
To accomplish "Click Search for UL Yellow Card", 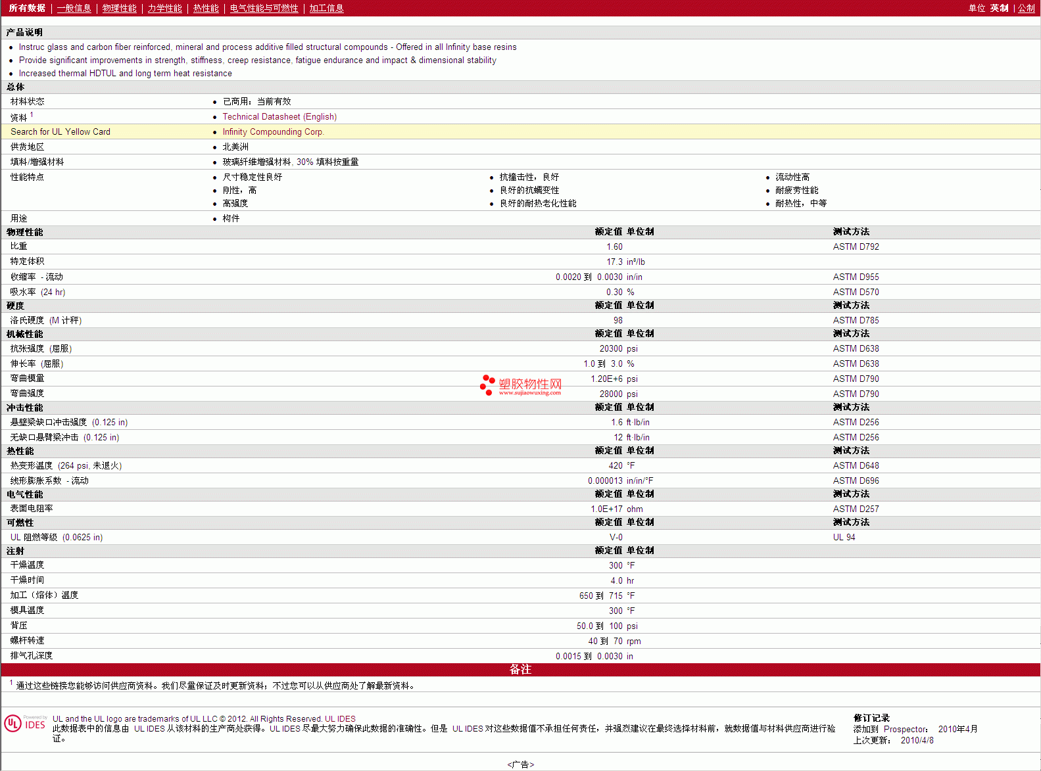I will pyautogui.click(x=61, y=131).
